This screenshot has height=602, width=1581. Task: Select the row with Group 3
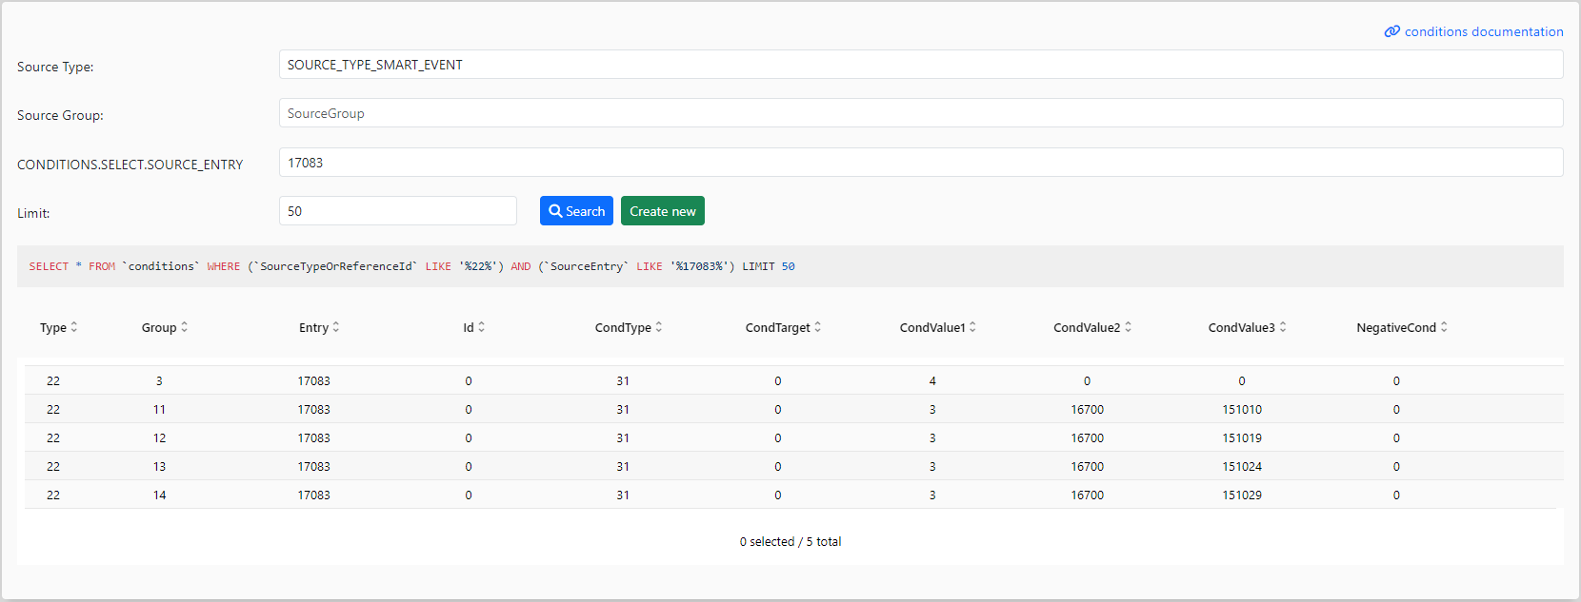[159, 381]
